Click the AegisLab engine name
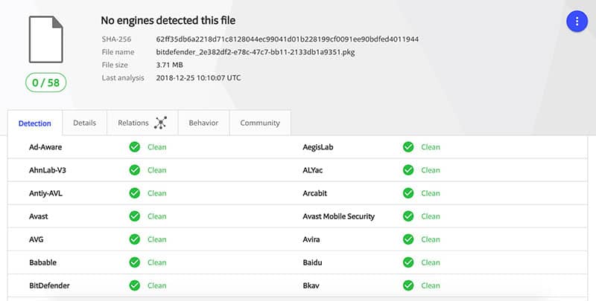 (x=318, y=147)
